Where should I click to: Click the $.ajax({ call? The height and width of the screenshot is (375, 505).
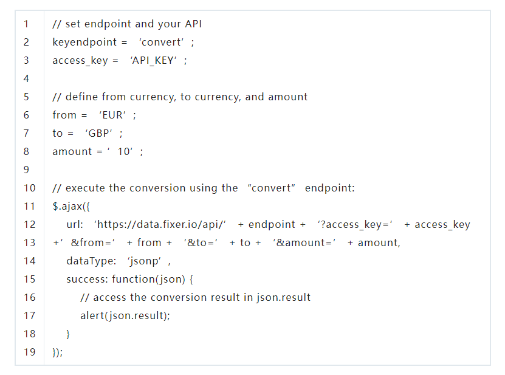click(x=71, y=206)
